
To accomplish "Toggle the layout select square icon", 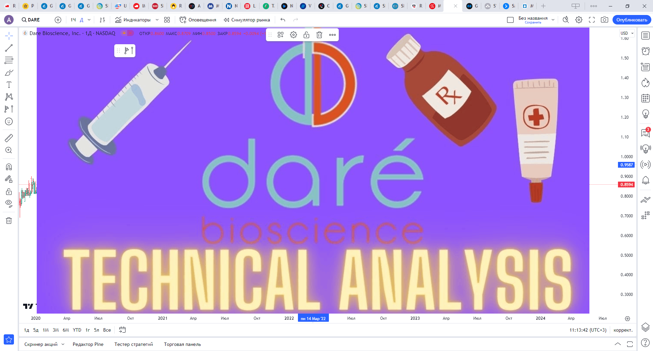I will tap(510, 20).
